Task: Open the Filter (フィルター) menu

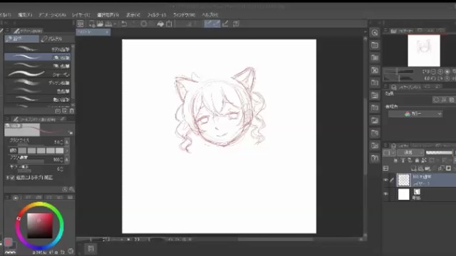Action: [157, 15]
